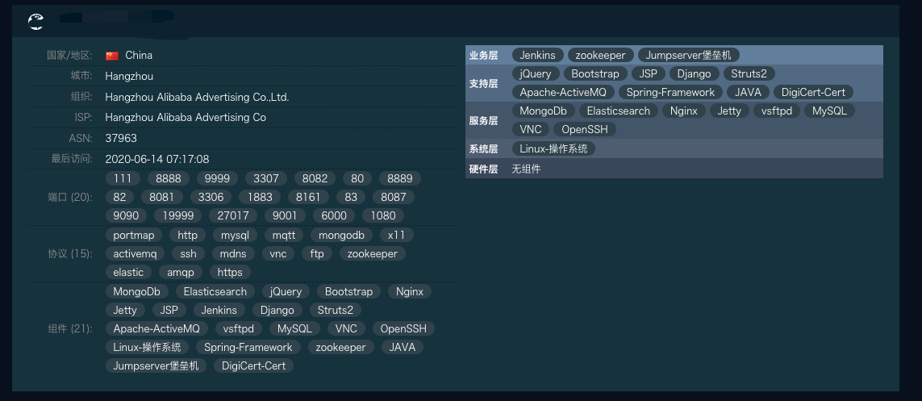Click the logo icon in the header
922x401 pixels.
35,22
